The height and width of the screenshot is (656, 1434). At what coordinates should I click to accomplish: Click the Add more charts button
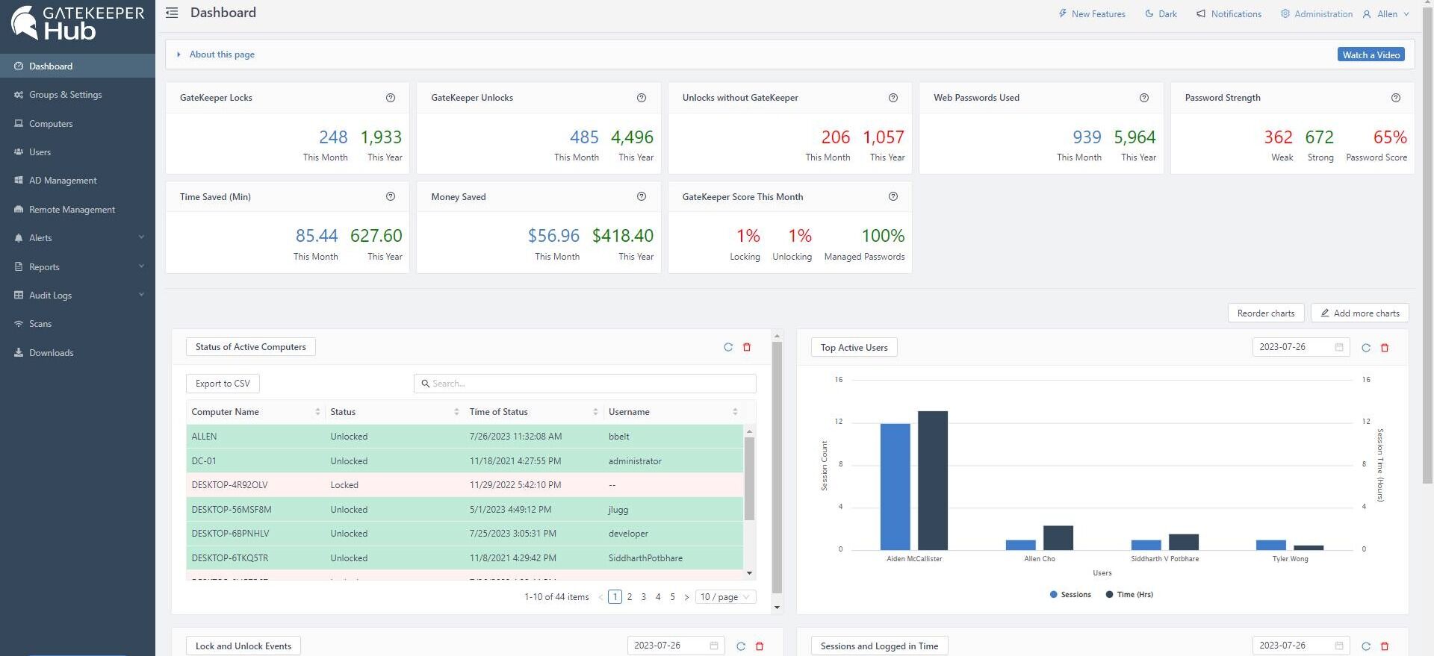(x=1360, y=313)
